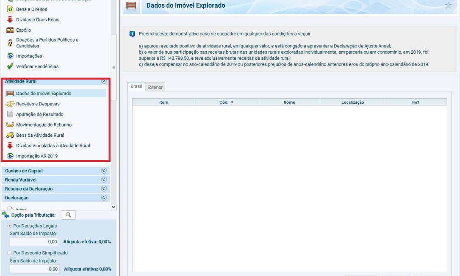
Task: Switch to the Exterior tab
Action: pos(155,87)
